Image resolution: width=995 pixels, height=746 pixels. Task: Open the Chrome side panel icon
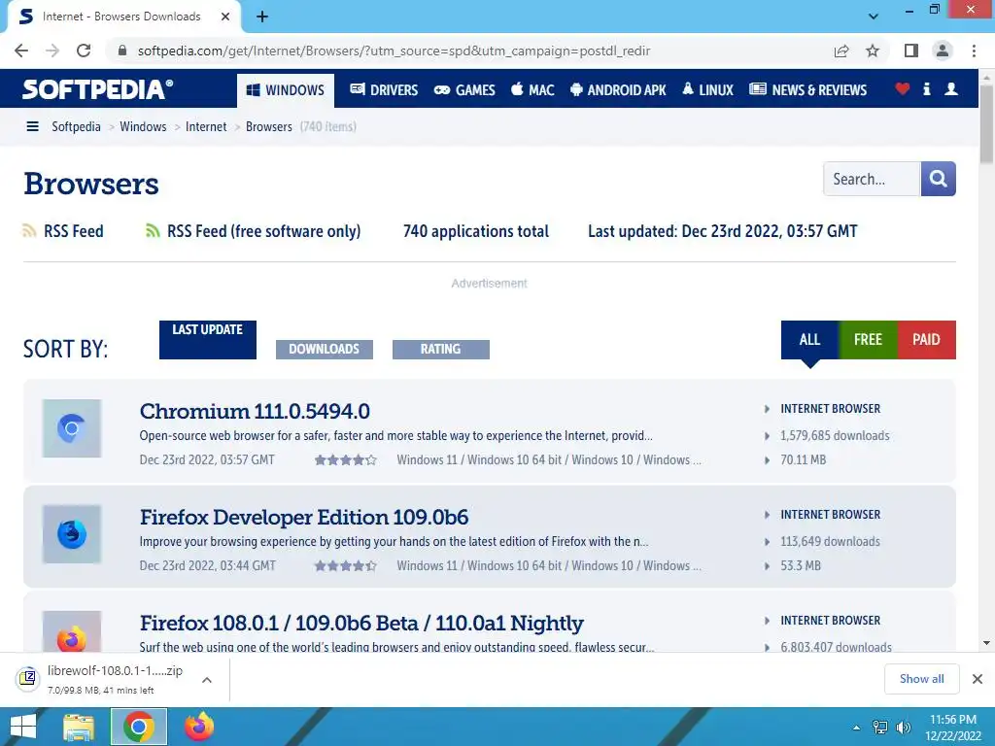(911, 51)
